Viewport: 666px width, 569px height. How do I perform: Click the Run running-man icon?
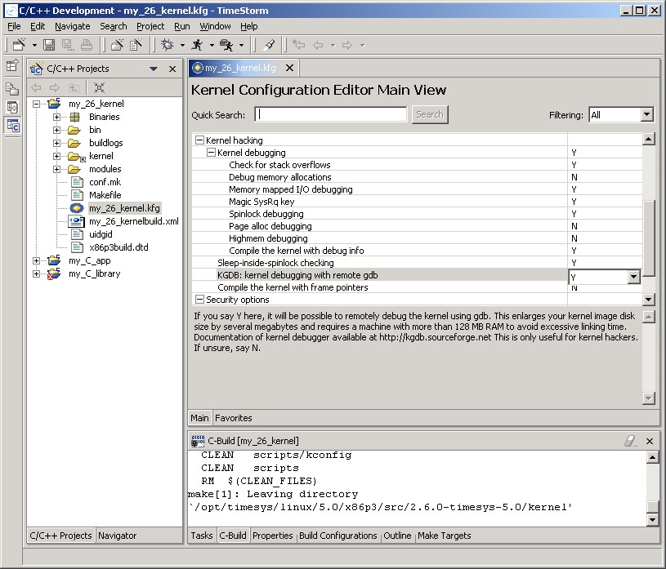pos(197,45)
